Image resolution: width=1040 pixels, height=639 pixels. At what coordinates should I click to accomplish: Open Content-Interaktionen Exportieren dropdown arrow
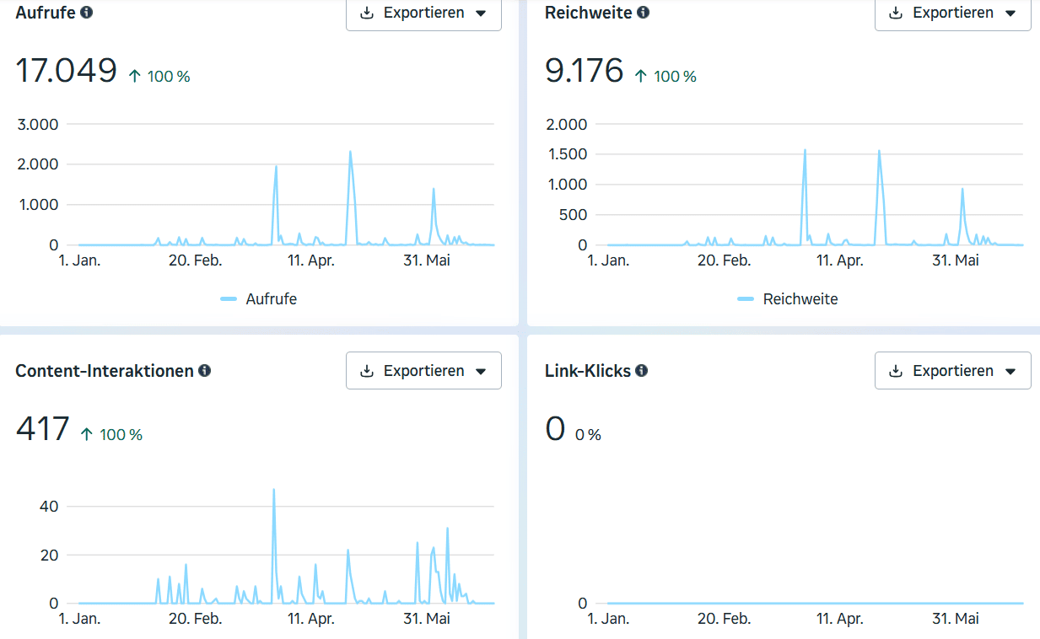coord(481,372)
